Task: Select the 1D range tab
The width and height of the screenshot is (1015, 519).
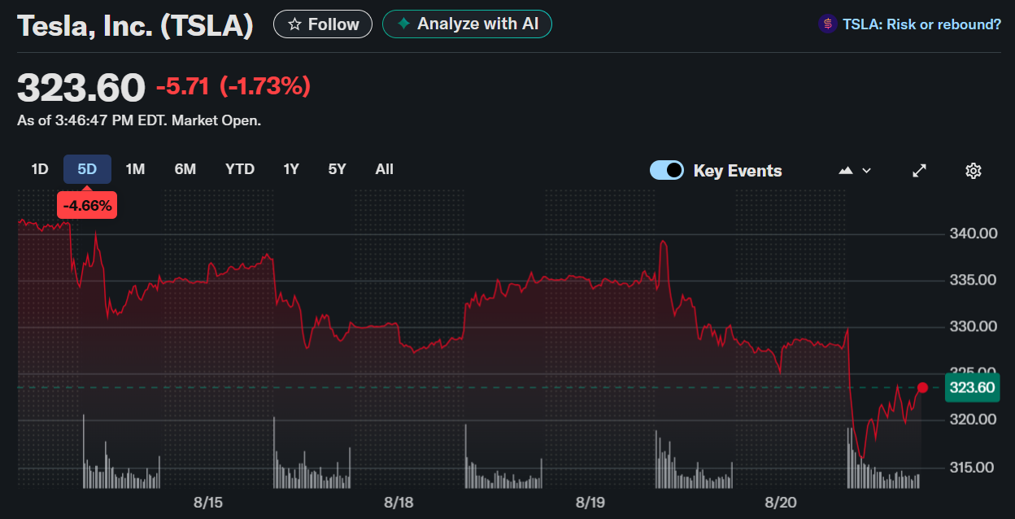Action: click(40, 169)
